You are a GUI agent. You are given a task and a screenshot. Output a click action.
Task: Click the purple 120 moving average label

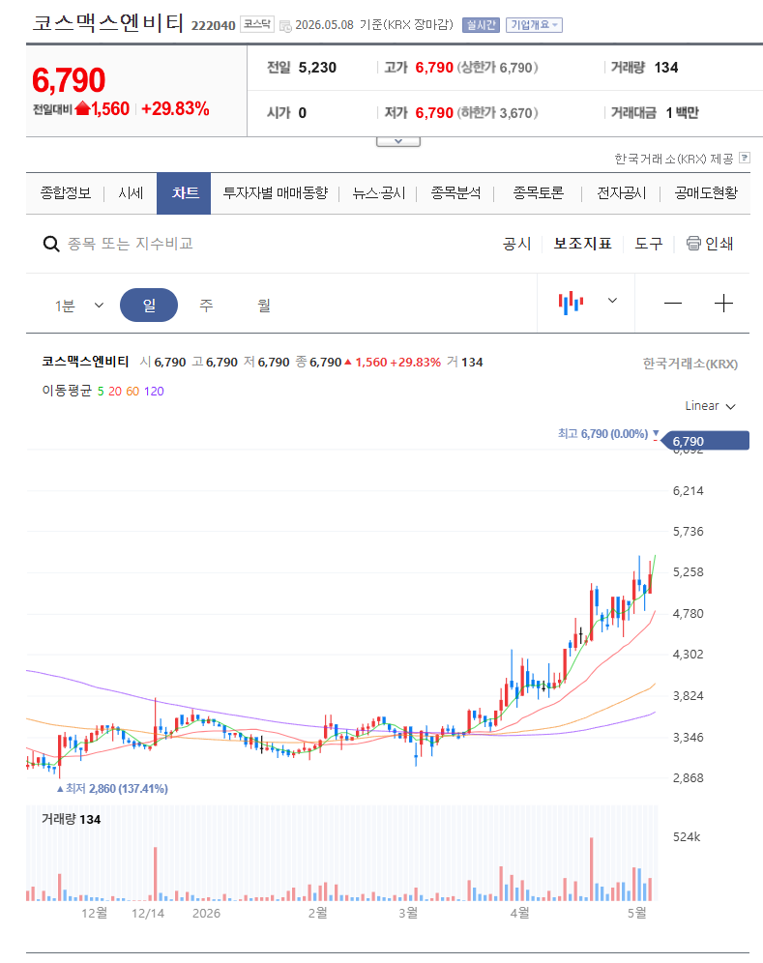(154, 392)
